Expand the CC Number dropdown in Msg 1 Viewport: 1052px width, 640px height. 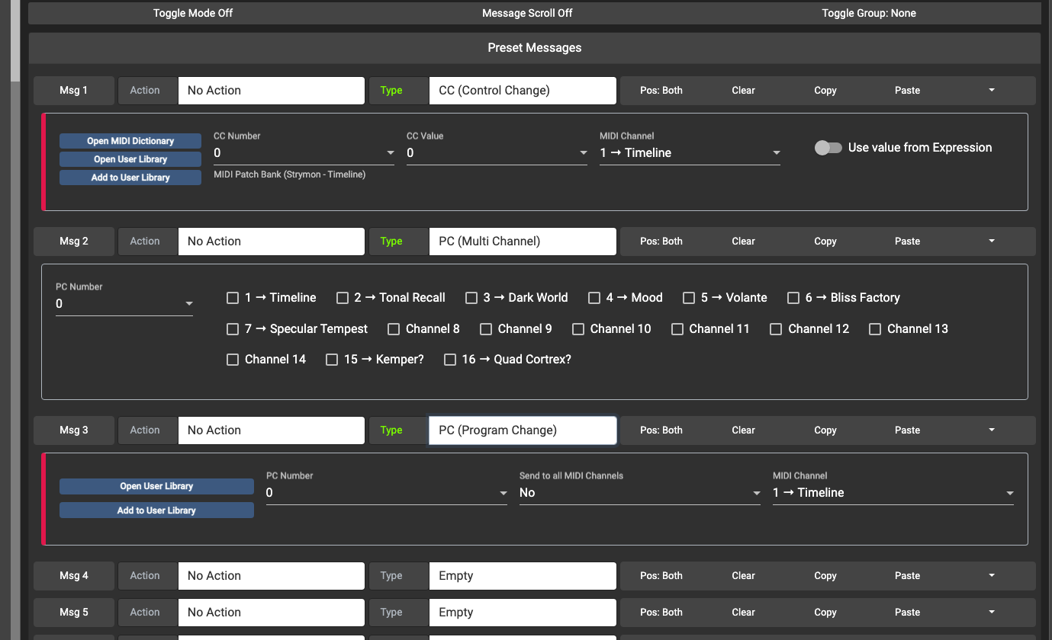[389, 153]
